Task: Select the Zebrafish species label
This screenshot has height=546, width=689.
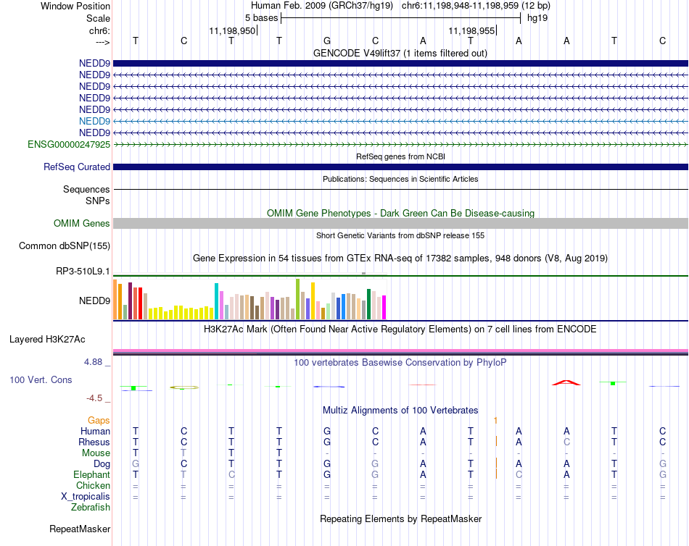Action: tap(91, 508)
